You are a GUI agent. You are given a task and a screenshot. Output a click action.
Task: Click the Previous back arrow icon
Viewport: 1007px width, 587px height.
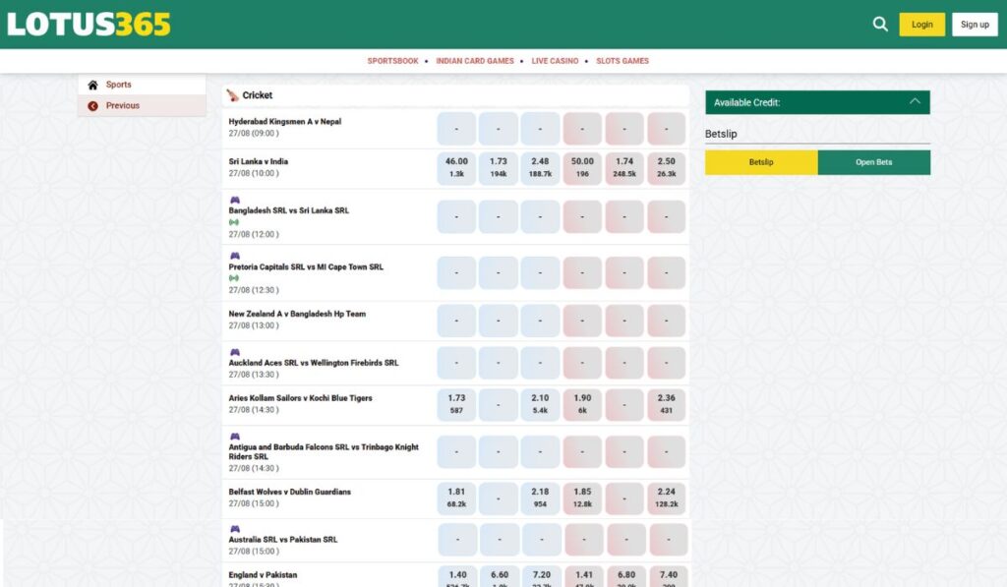[92, 106]
